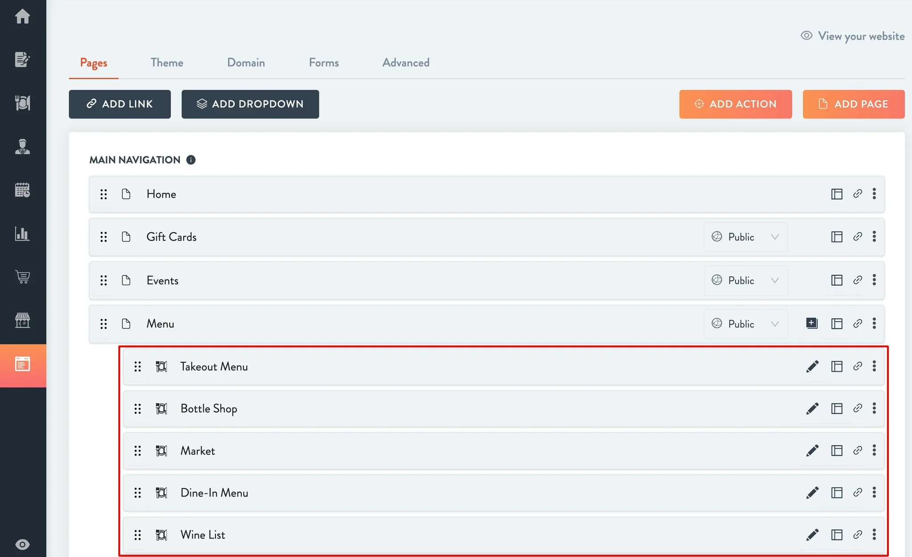
Task: Open the bar chart reports icon
Action: point(22,234)
